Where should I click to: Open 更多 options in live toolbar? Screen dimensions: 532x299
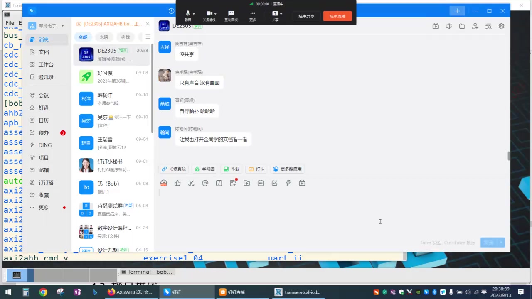(x=253, y=16)
